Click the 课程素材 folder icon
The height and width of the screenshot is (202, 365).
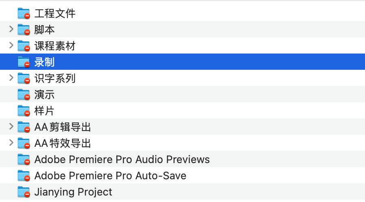pos(24,46)
